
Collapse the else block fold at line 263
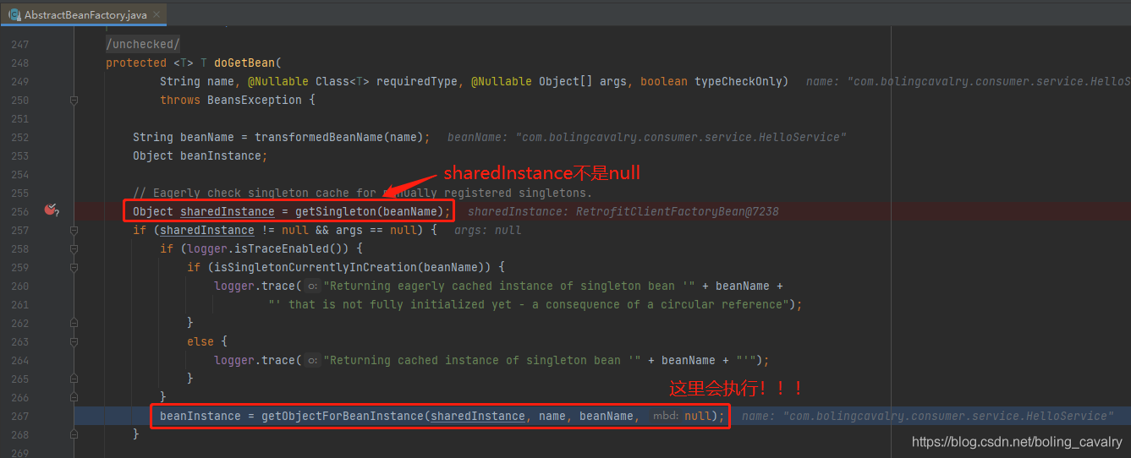(x=74, y=341)
